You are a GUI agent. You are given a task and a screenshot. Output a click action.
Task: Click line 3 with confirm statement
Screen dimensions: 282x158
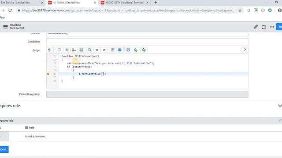pyautogui.click(x=111, y=63)
